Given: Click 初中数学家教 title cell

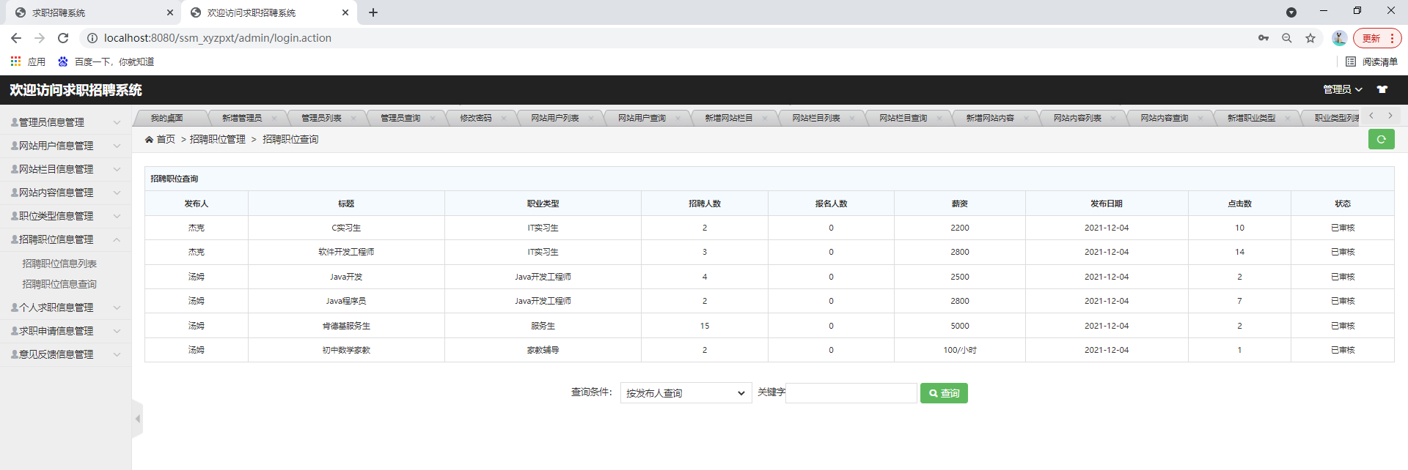Looking at the screenshot, I should (x=346, y=350).
